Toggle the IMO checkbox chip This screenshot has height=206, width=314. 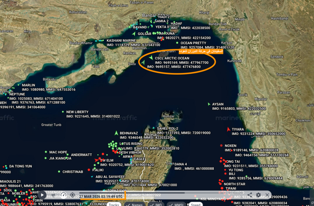pos(156,204)
